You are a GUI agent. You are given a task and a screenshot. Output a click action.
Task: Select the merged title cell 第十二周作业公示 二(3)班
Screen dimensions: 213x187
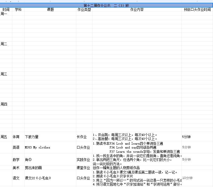tap(106, 5)
